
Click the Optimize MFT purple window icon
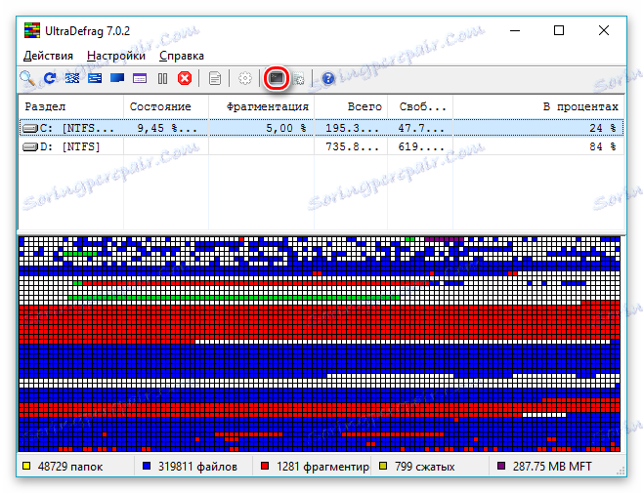(140, 78)
